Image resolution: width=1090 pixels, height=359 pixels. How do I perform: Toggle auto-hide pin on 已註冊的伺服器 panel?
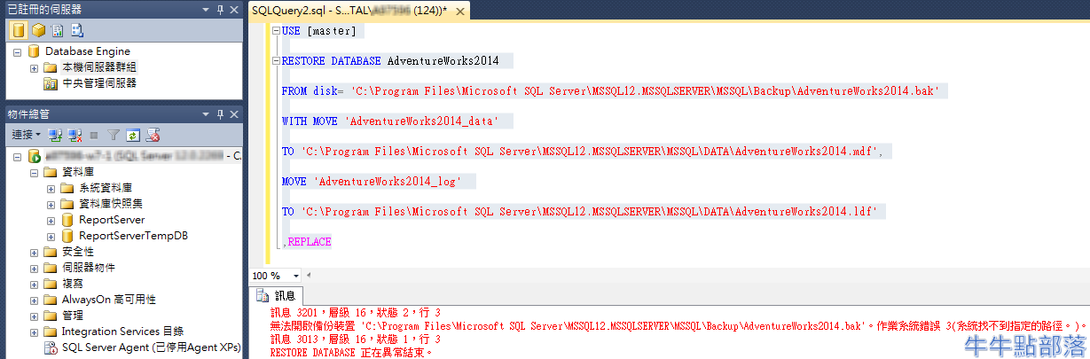click(x=220, y=9)
